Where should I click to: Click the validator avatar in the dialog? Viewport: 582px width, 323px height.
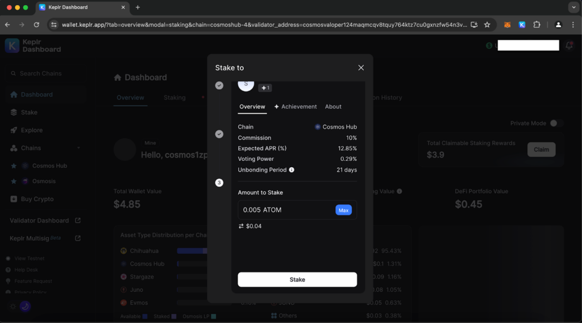pyautogui.click(x=246, y=84)
